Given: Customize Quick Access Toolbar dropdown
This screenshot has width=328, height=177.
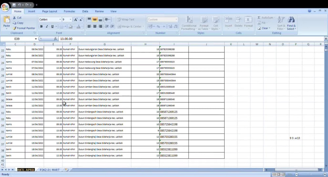Looking at the screenshot, I should click(36, 5).
